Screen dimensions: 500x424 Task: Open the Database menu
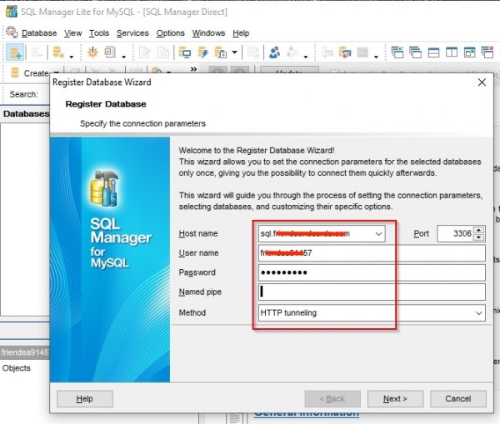pos(39,33)
